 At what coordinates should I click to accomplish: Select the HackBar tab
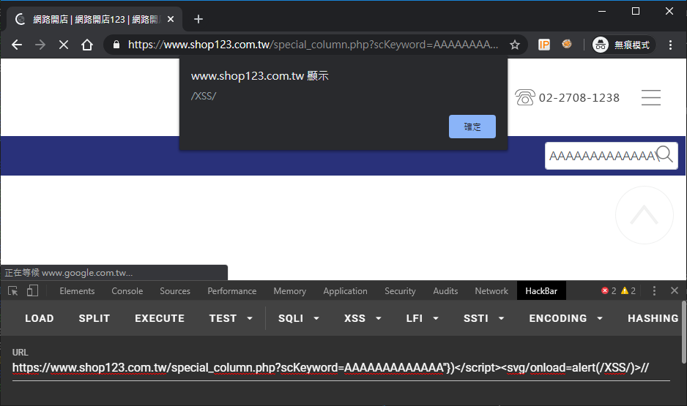pyautogui.click(x=541, y=291)
